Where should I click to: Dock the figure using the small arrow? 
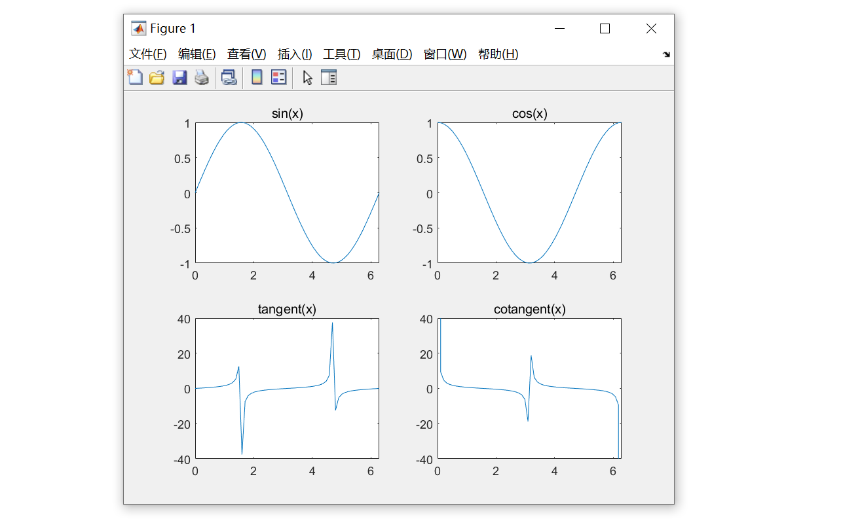click(x=666, y=55)
